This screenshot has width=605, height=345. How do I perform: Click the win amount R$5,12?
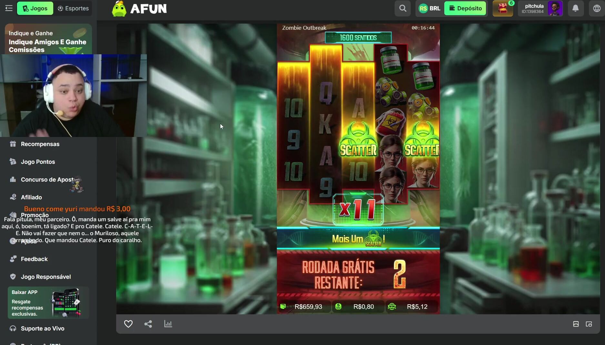coord(417,307)
